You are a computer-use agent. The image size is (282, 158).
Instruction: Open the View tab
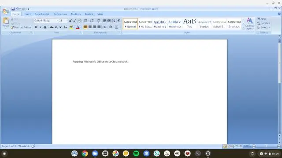[100, 14]
